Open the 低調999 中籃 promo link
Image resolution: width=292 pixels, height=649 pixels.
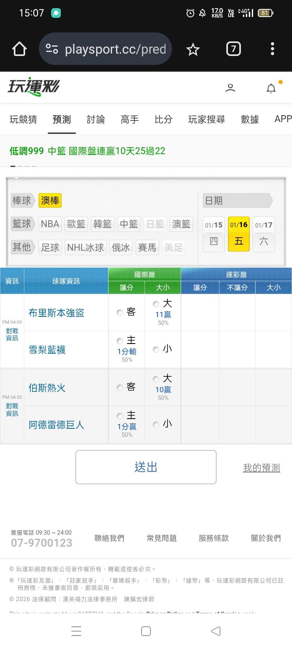click(87, 151)
